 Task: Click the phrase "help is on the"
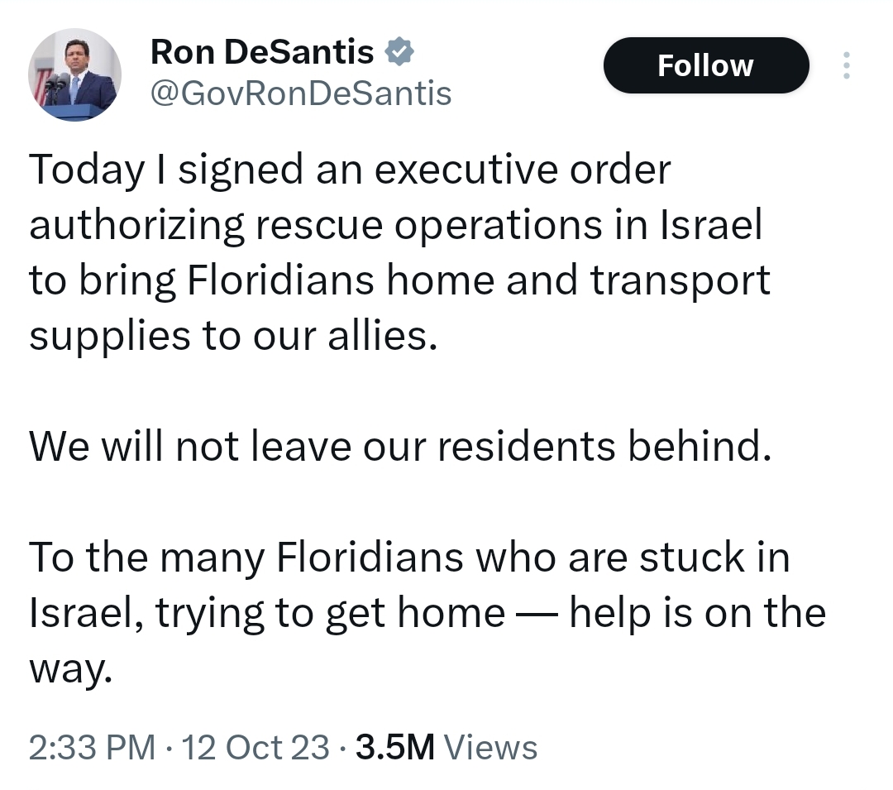698,613
